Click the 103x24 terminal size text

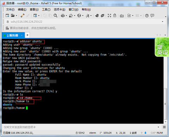tap(107, 133)
